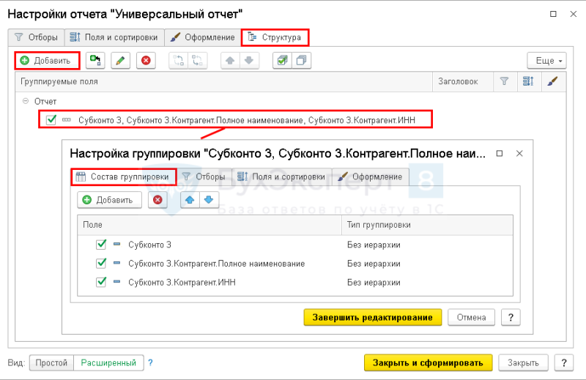
Task: Click the red delete icon in the Structure toolbar
Action: point(146,61)
